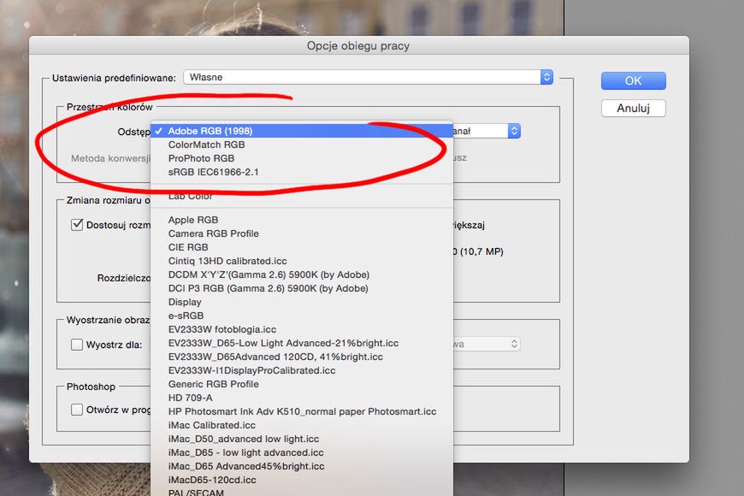This screenshot has width=744, height=496.
Task: Select PAL/SECAM profile entry
Action: click(302, 493)
